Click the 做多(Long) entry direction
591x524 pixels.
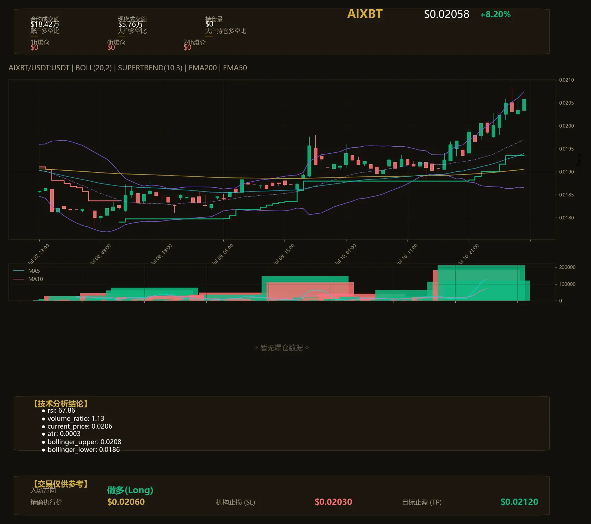click(130, 490)
